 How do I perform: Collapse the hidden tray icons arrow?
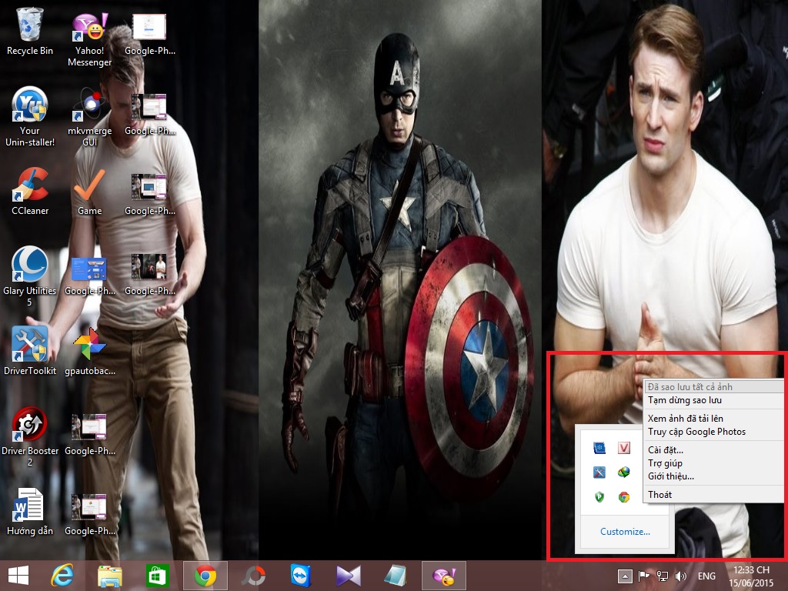click(x=626, y=576)
